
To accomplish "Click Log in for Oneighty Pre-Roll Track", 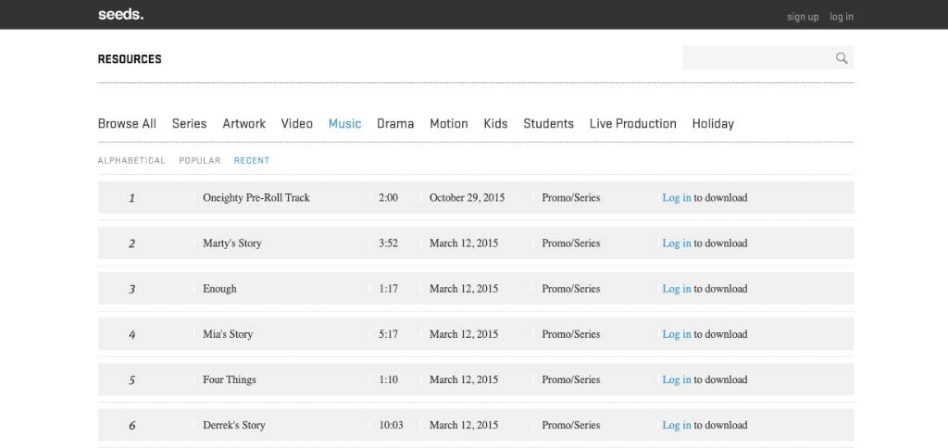I will click(x=676, y=198).
